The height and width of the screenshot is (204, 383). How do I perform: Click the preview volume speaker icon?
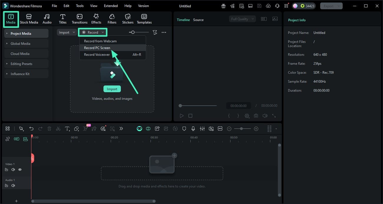pos(265,116)
